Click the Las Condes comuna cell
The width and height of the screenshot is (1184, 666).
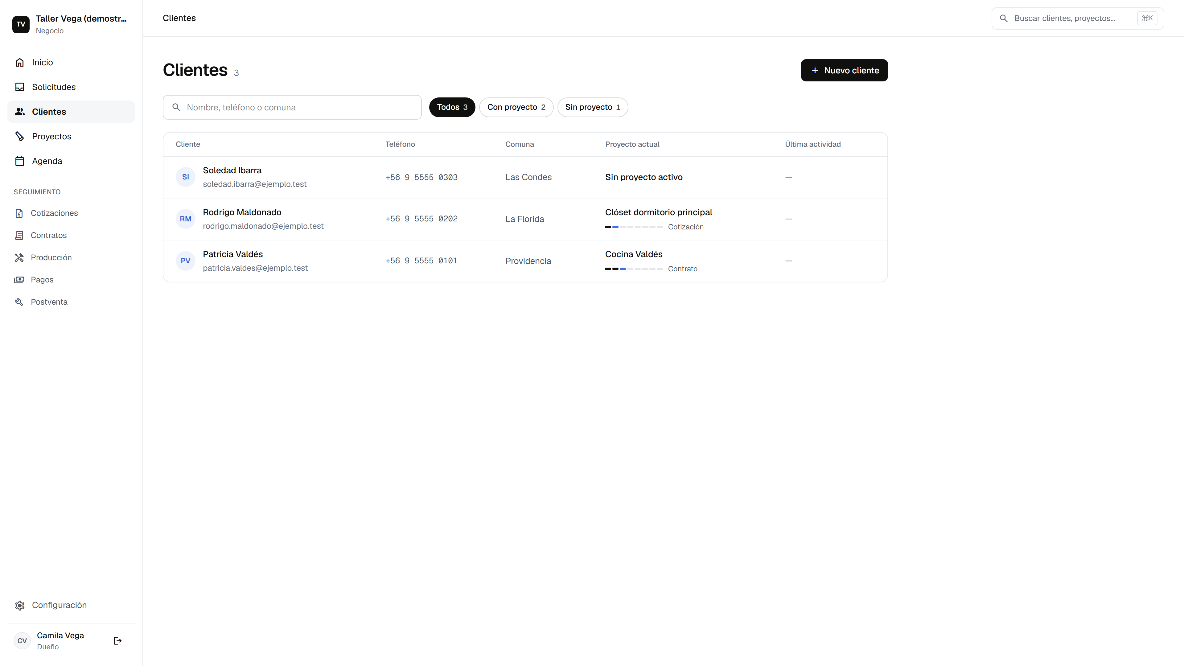[528, 177]
